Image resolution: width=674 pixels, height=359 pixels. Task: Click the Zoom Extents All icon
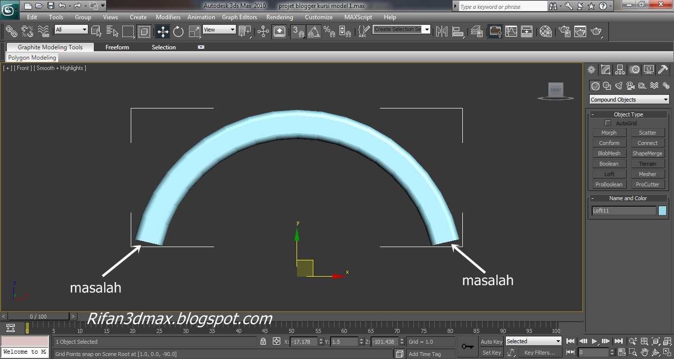click(667, 342)
